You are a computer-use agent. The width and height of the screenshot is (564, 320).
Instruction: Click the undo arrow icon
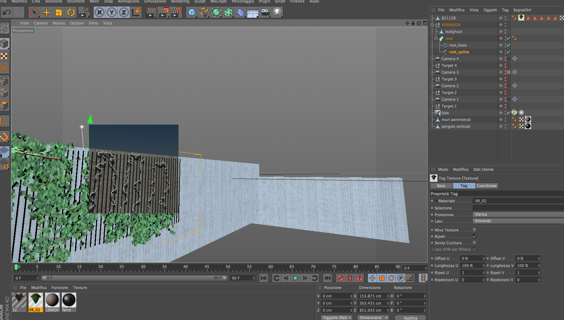(x=6, y=13)
